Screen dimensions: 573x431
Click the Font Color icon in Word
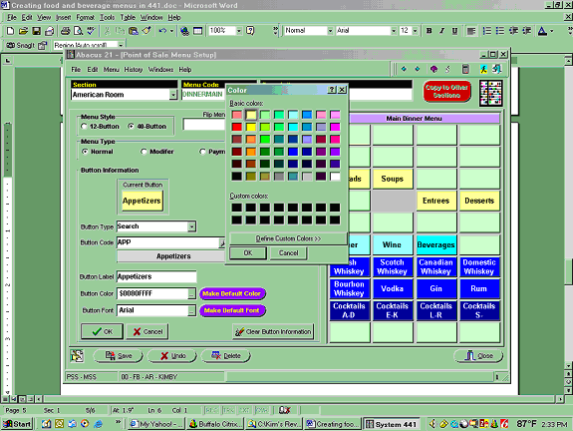click(543, 31)
